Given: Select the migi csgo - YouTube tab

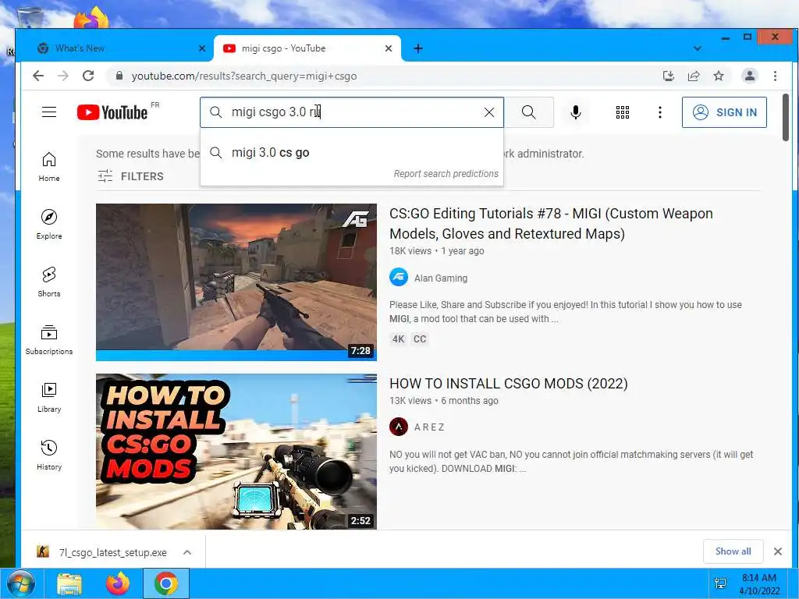Looking at the screenshot, I should (307, 48).
